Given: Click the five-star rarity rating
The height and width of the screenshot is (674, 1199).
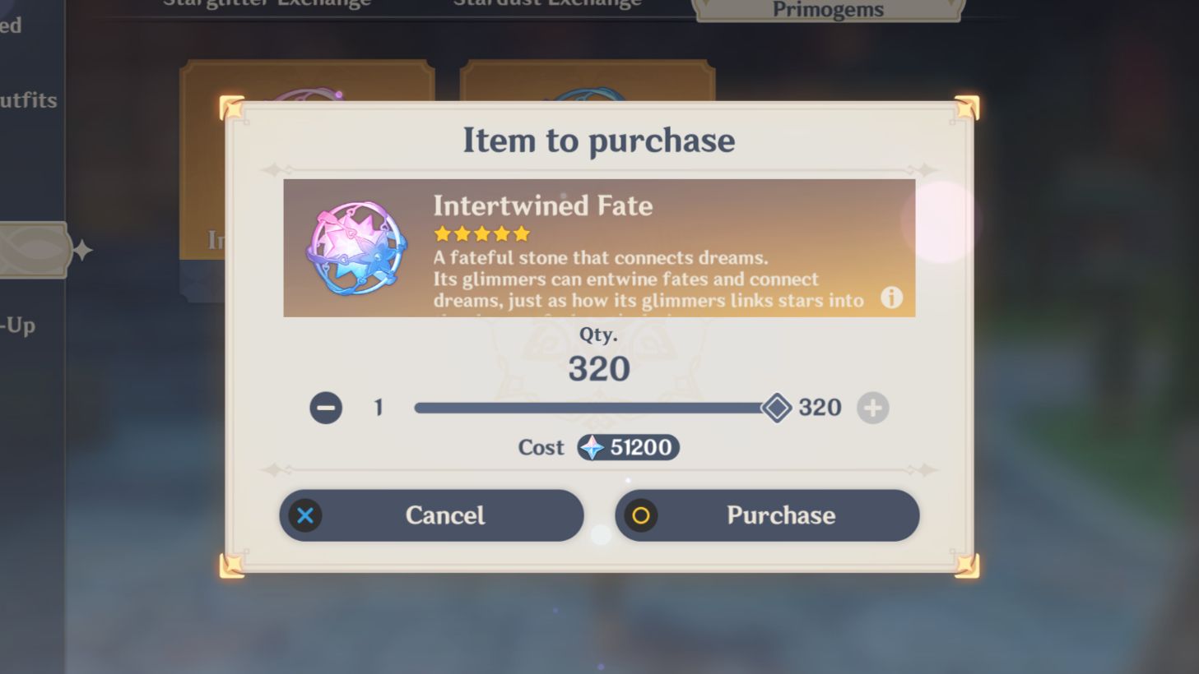Looking at the screenshot, I should 481,233.
